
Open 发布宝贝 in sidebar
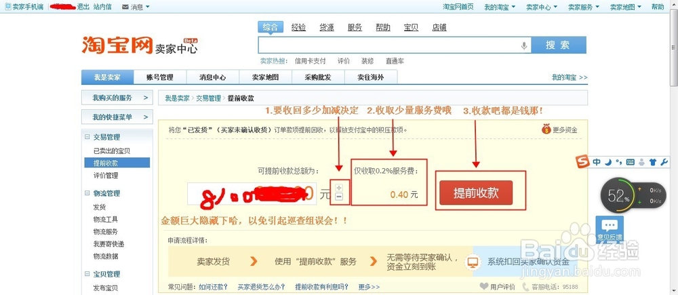click(106, 288)
